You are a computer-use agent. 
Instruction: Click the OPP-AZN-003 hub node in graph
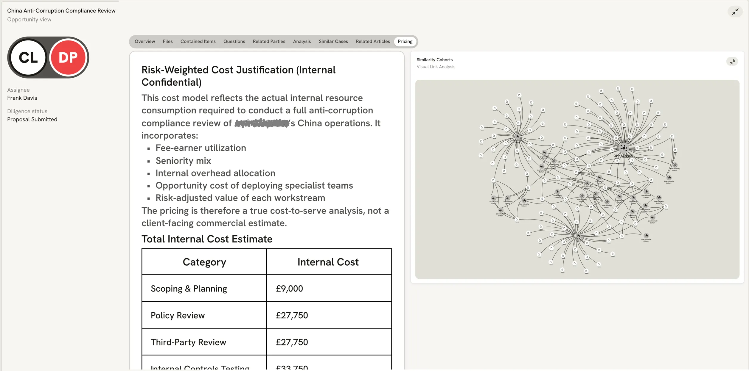click(624, 148)
